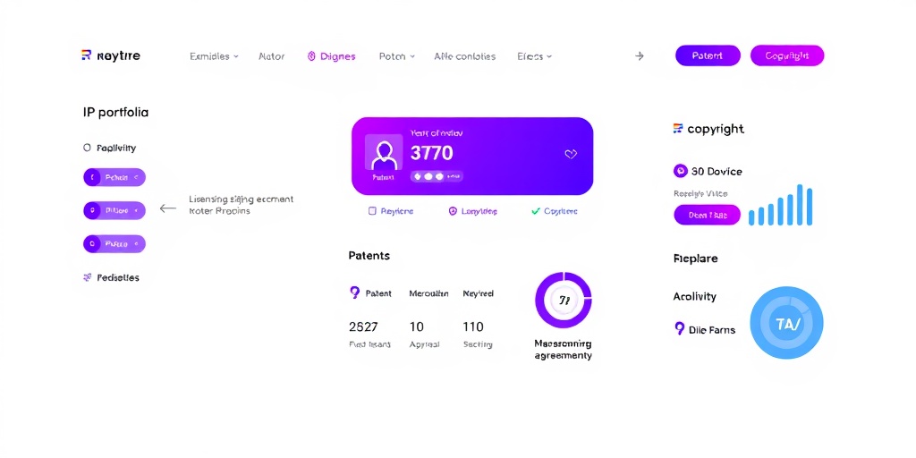
Task: Toggle the Coyrtene checkmark
Action: 535,211
